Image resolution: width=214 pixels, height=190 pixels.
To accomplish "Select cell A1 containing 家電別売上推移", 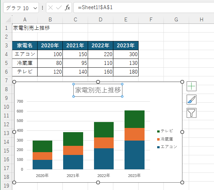I will pos(25,28).
